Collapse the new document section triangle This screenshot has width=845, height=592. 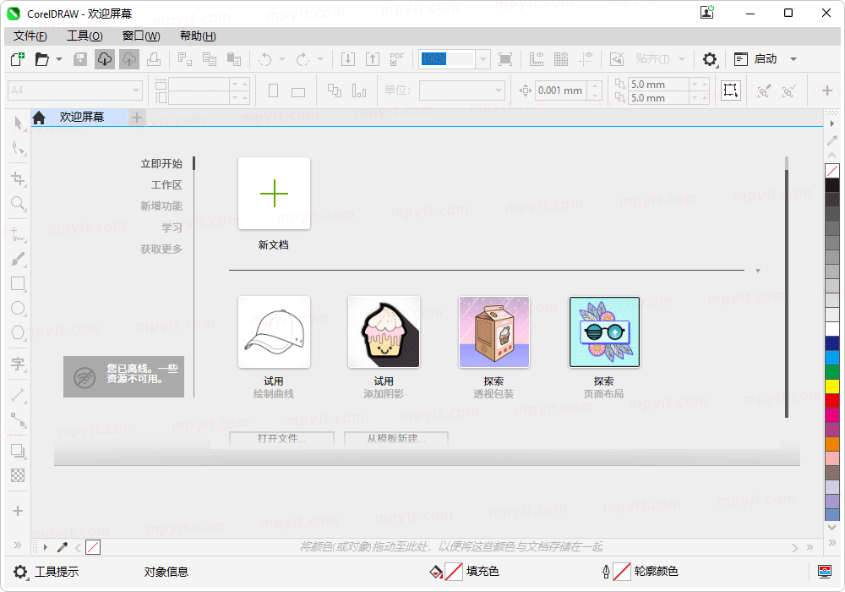point(758,271)
